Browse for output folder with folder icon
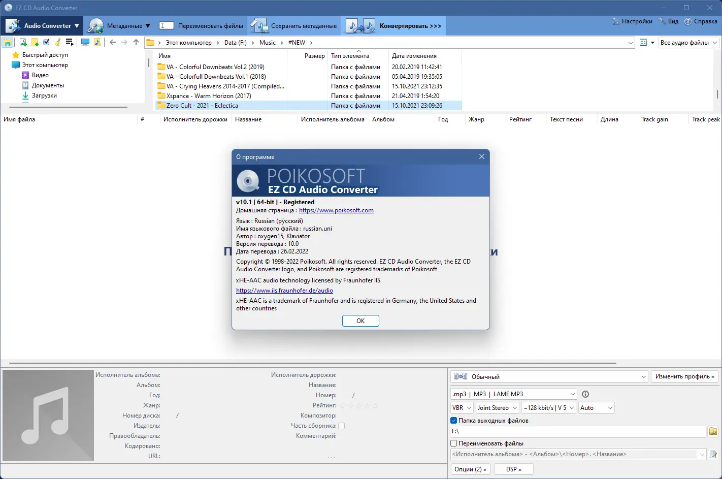This screenshot has width=722, height=479. click(x=713, y=431)
